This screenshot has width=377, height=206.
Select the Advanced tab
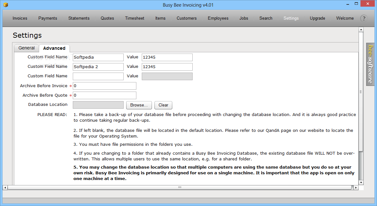click(x=54, y=48)
